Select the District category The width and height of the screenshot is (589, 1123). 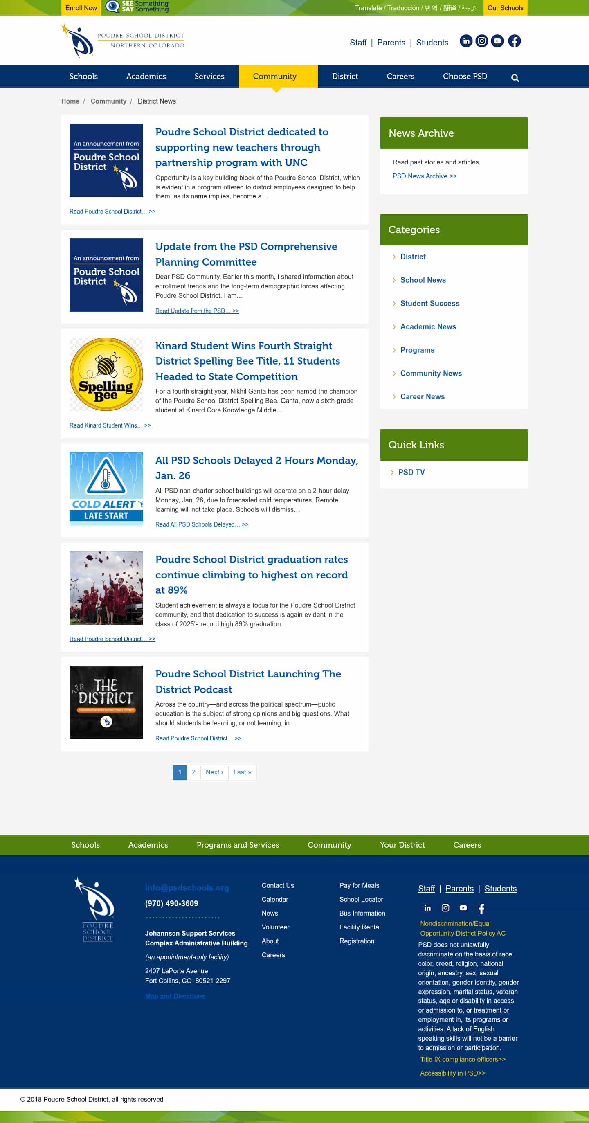413,257
